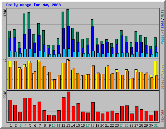Click the green hits bar for day 12
The image size is (166, 129).
(63, 20)
